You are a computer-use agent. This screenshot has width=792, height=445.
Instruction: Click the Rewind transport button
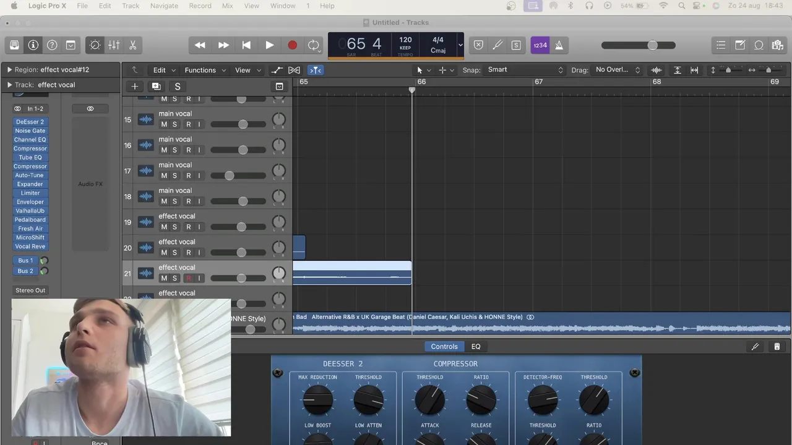click(x=200, y=45)
